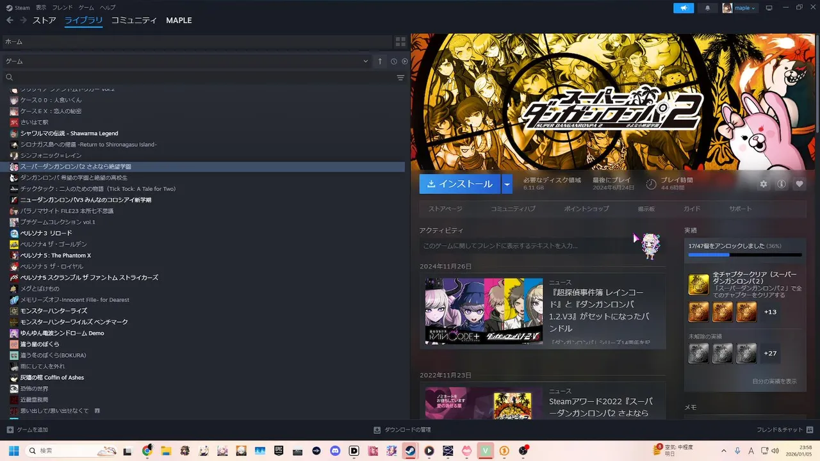Image resolution: width=820 pixels, height=461 pixels.
Task: Click the library search magnifier icon
Action: pos(10,77)
